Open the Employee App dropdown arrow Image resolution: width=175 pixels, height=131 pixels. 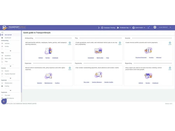point(130,28)
